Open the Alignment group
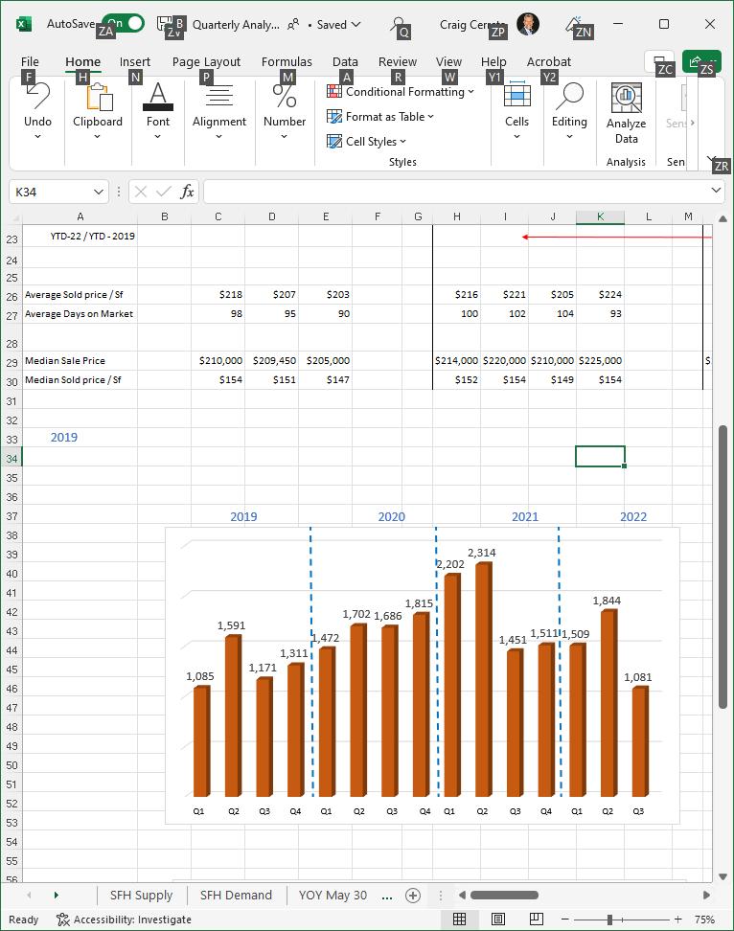The width and height of the screenshot is (734, 931). pos(219,112)
